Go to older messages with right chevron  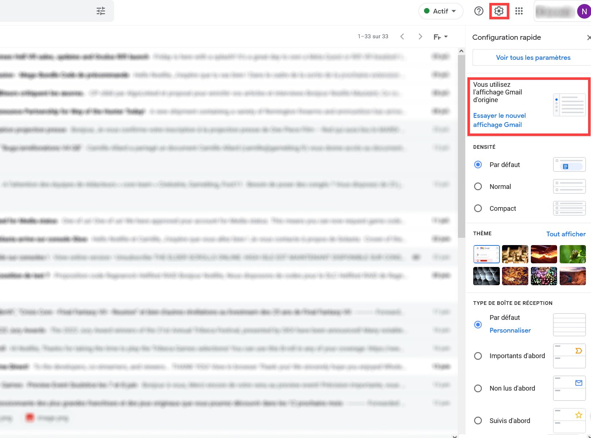pyautogui.click(x=420, y=36)
